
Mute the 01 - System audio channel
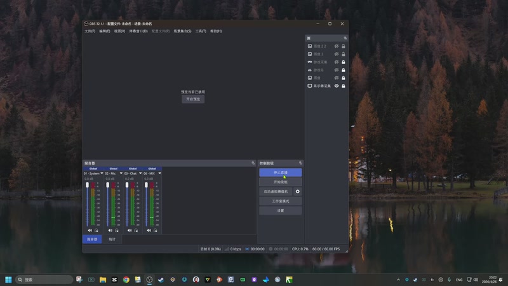click(x=90, y=231)
